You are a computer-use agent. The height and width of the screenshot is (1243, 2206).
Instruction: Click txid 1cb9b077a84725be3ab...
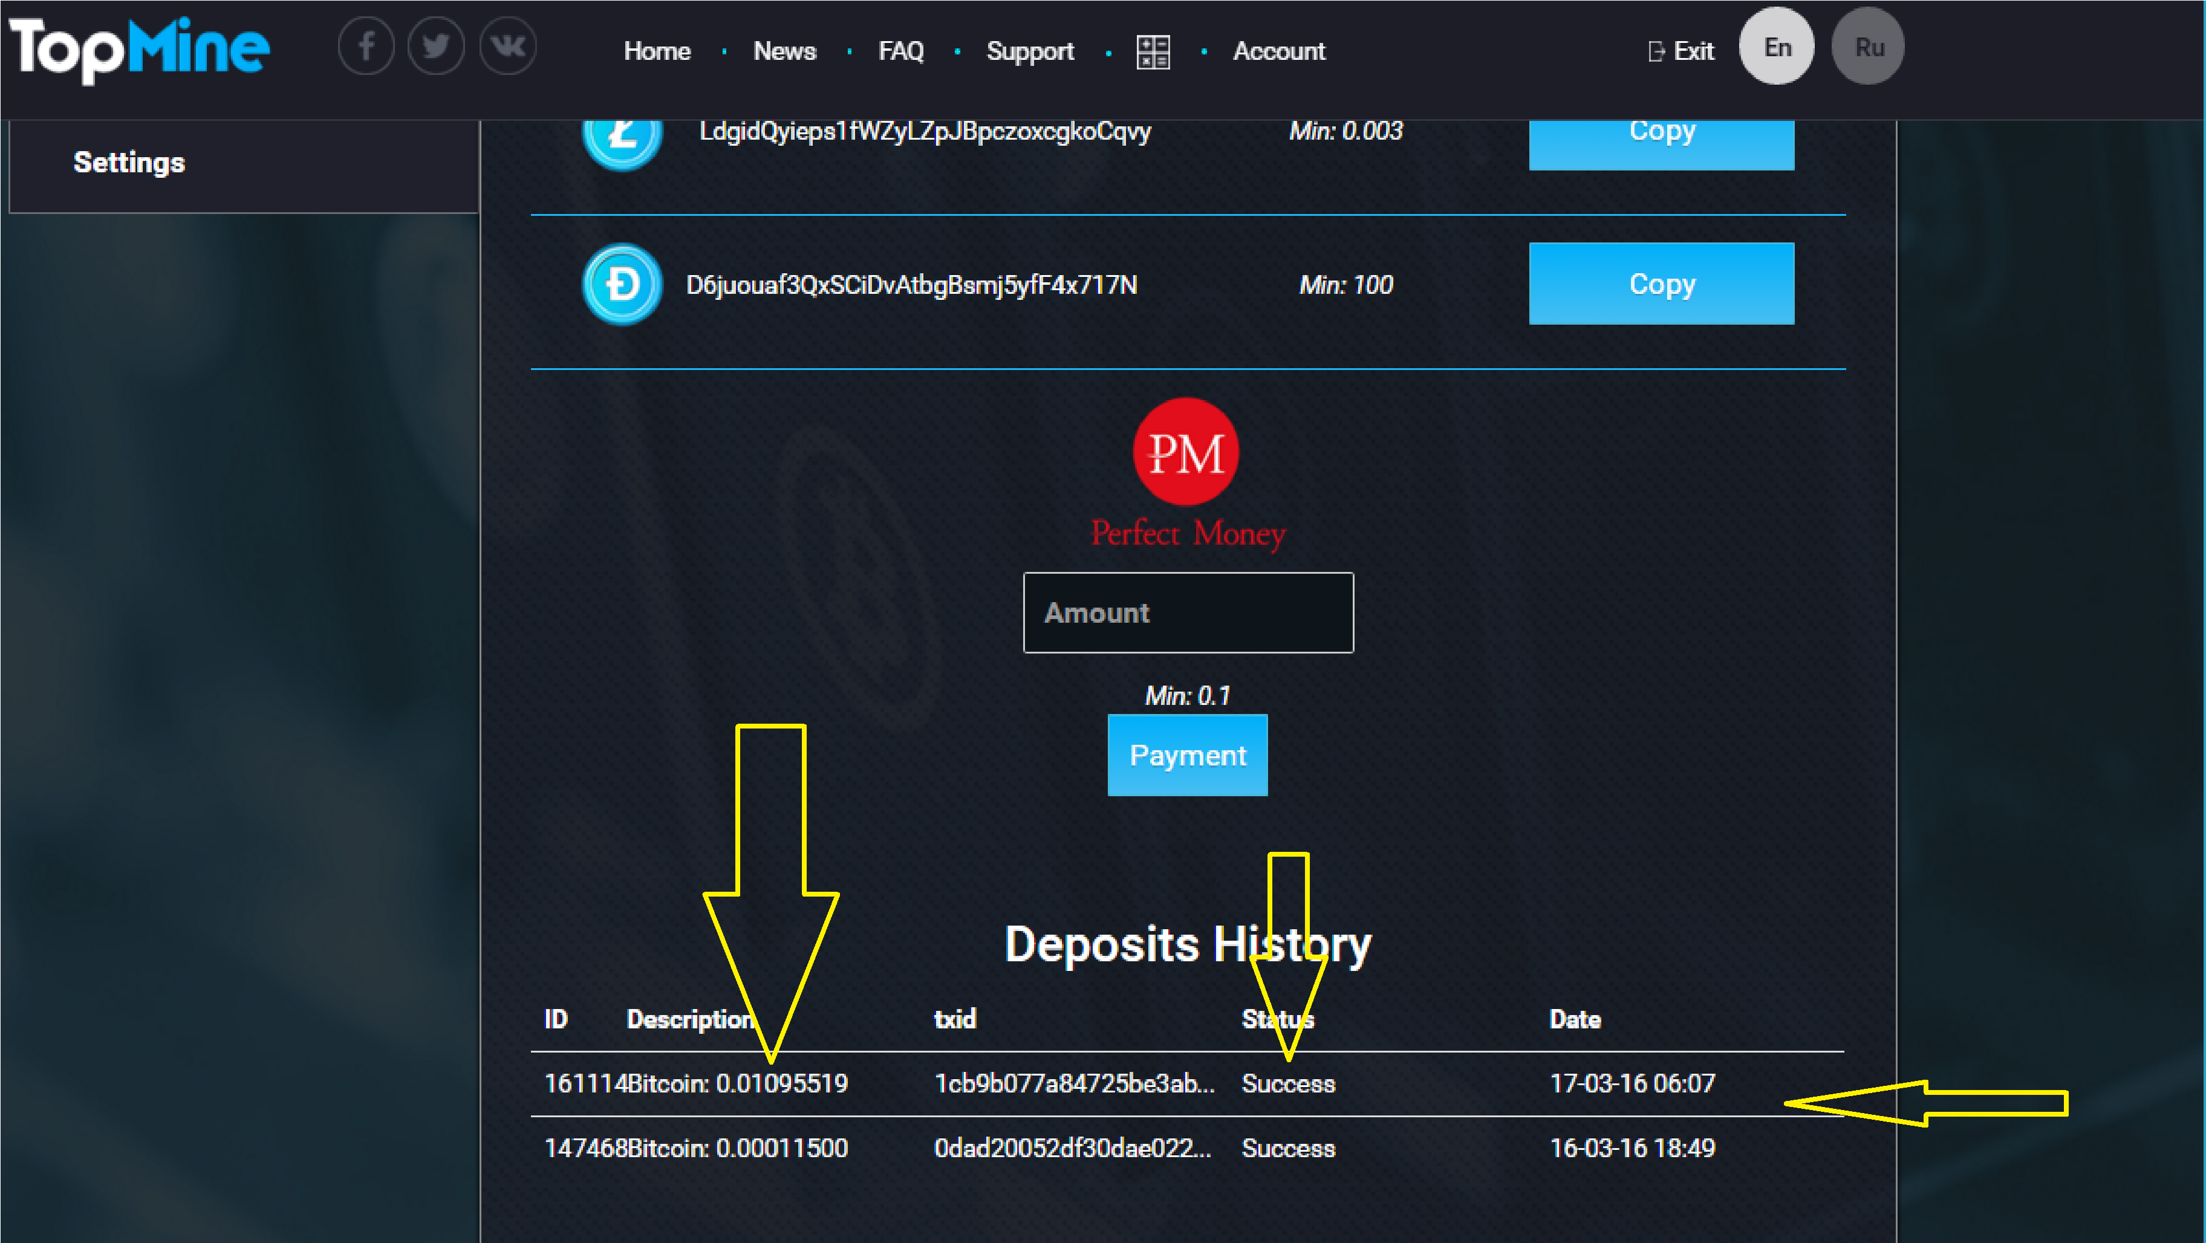tap(1074, 1084)
